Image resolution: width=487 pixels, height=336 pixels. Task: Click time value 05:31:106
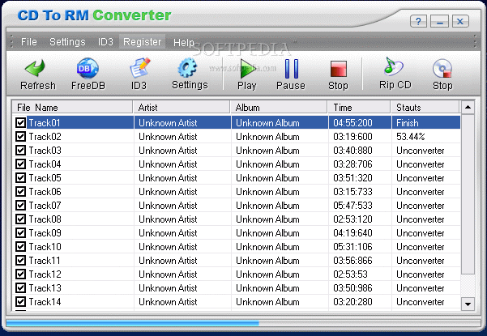point(352,246)
